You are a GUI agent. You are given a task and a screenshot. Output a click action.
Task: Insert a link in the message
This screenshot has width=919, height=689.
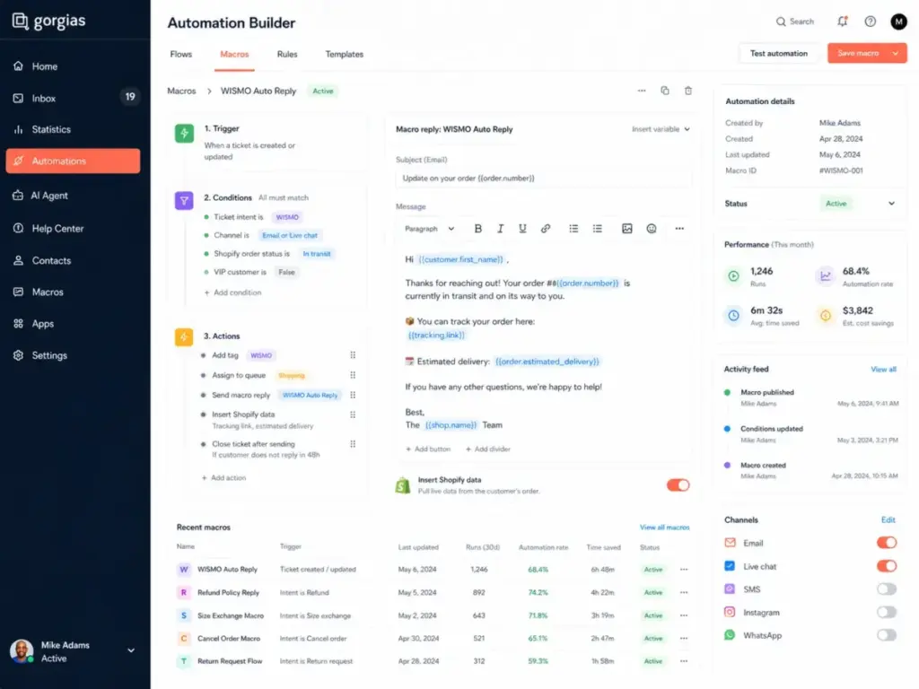[x=546, y=229]
